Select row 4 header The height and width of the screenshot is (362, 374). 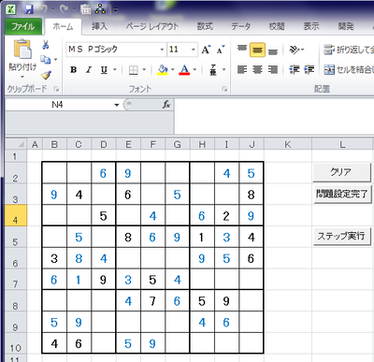pyautogui.click(x=16, y=216)
